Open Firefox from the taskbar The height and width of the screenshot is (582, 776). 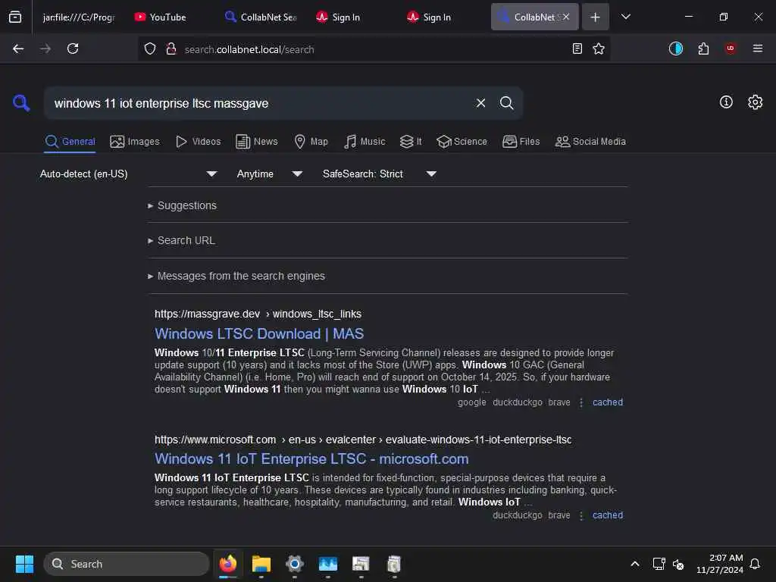coord(227,564)
